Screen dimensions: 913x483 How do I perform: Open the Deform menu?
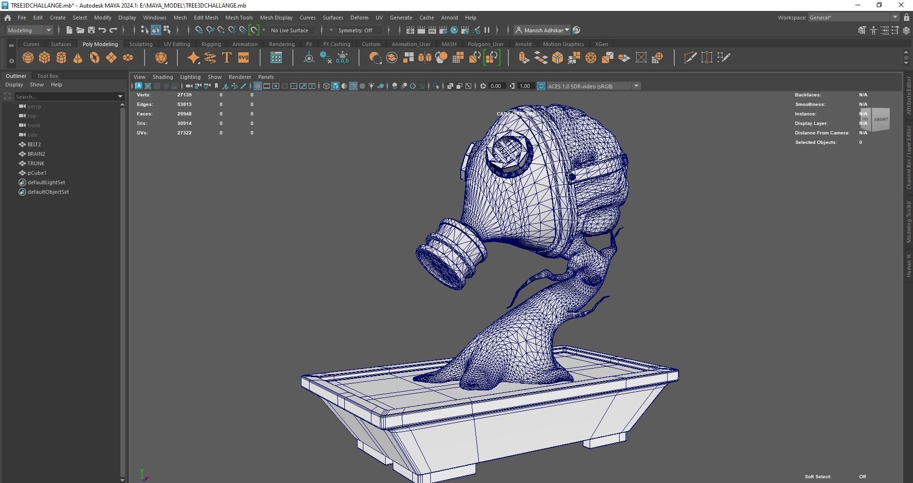359,18
